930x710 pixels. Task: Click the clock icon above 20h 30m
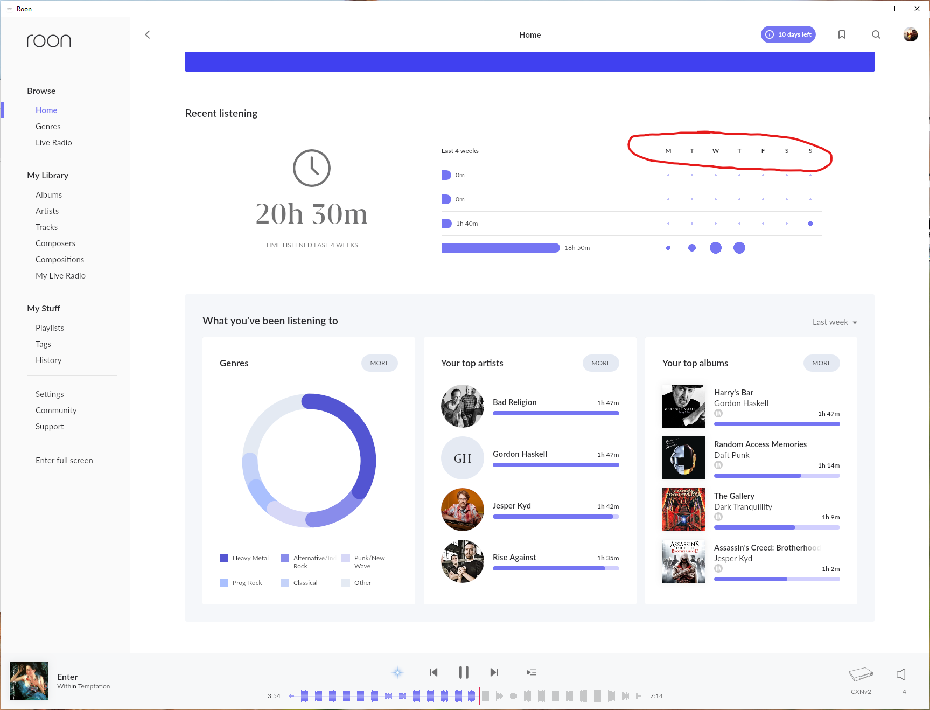(312, 168)
